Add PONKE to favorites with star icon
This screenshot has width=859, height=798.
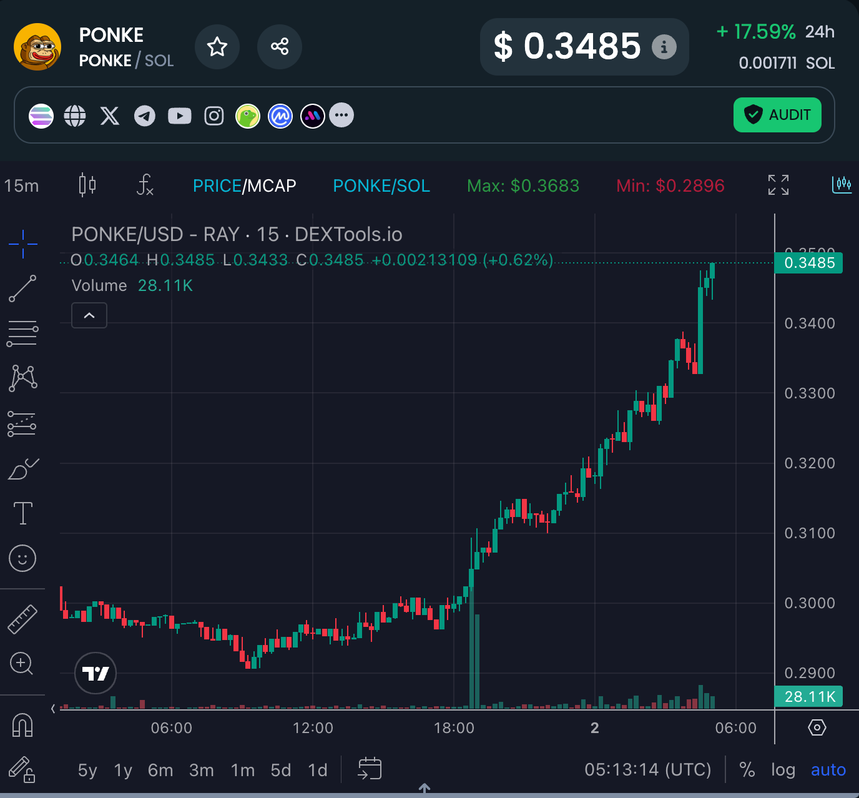217,47
